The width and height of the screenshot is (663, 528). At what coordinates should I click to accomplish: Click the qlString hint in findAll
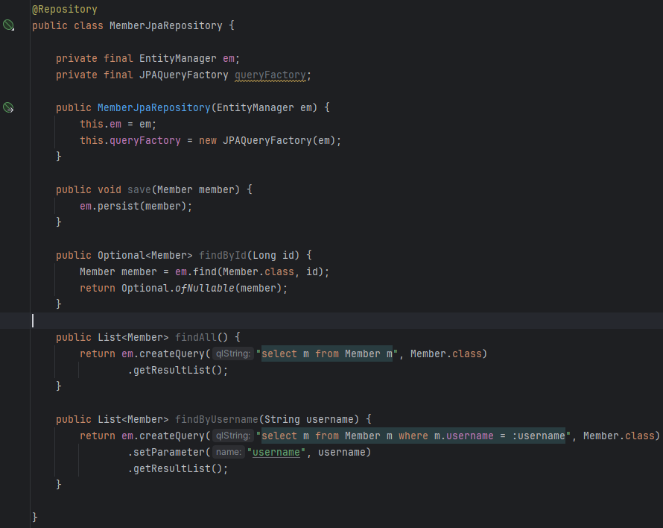233,353
